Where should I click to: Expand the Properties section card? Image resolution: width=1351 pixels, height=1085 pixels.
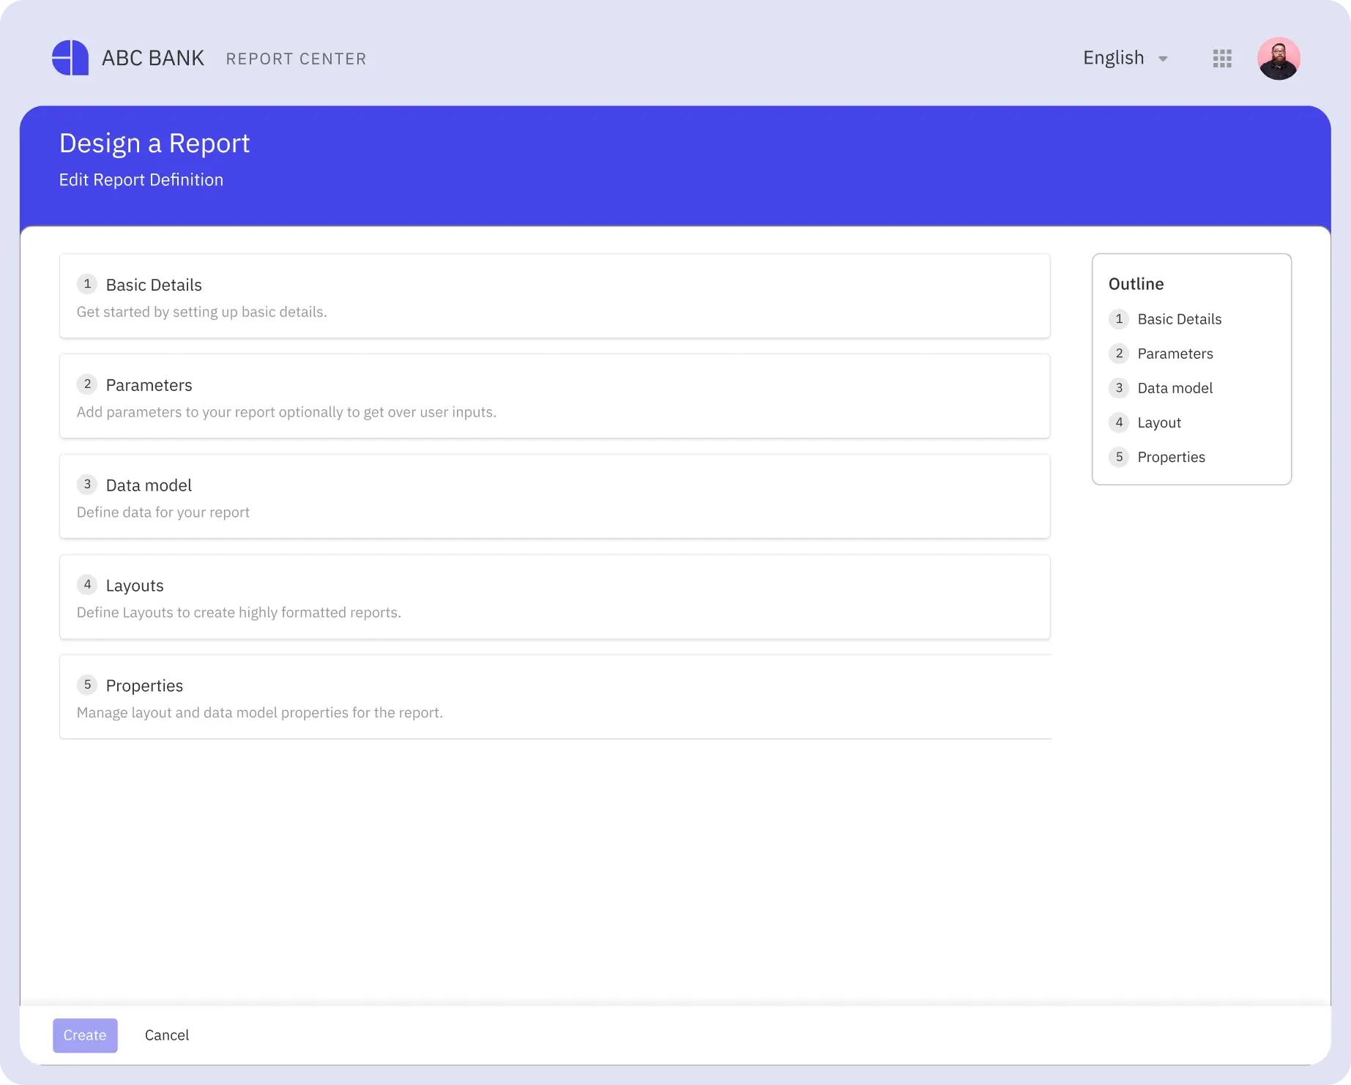coord(555,697)
